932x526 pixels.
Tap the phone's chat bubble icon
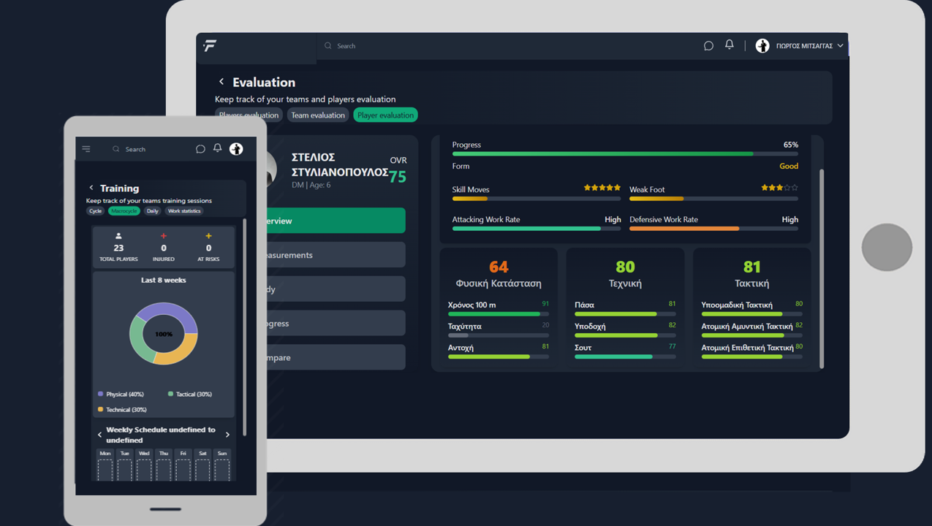[200, 149]
